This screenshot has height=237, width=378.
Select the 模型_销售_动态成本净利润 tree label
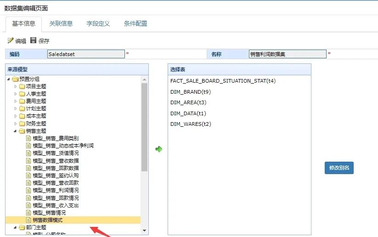coord(63,146)
